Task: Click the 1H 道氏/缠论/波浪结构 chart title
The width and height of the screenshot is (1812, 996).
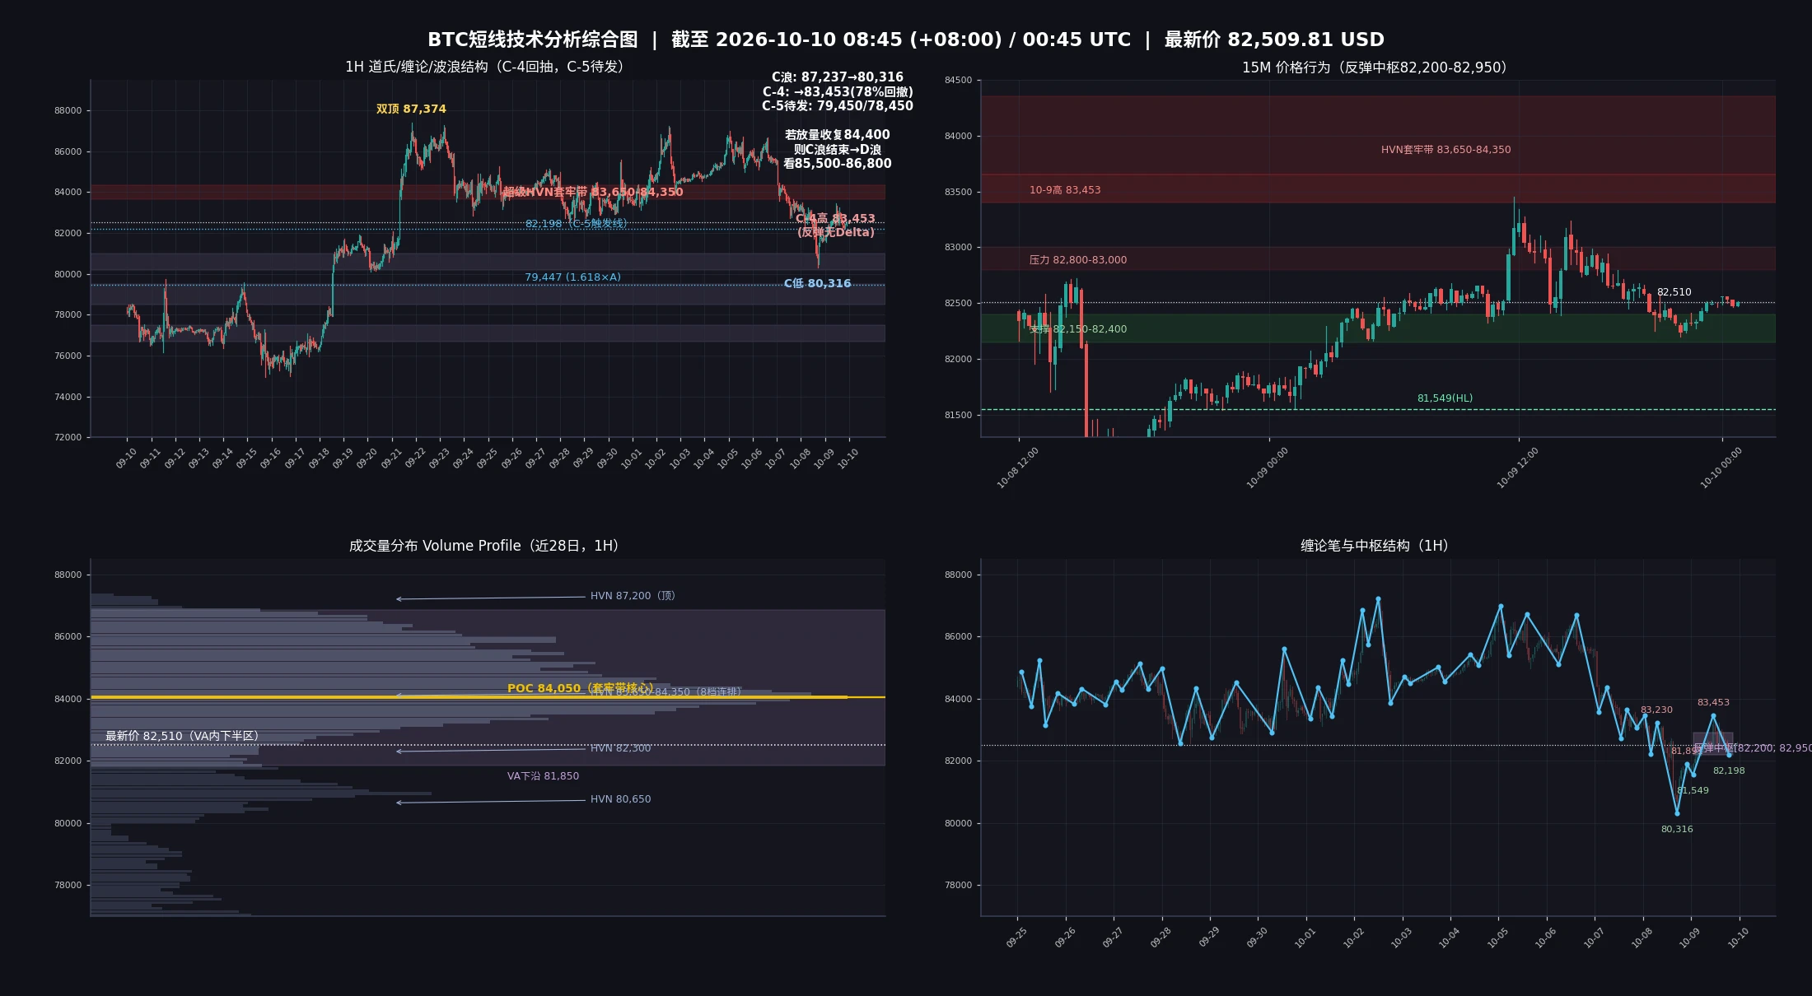Action: point(483,67)
